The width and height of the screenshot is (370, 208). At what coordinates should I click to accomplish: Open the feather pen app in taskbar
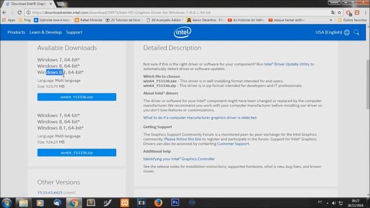(x=108, y=203)
